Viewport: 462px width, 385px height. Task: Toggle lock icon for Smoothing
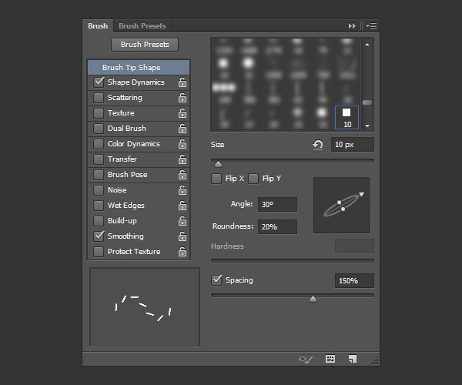(182, 236)
